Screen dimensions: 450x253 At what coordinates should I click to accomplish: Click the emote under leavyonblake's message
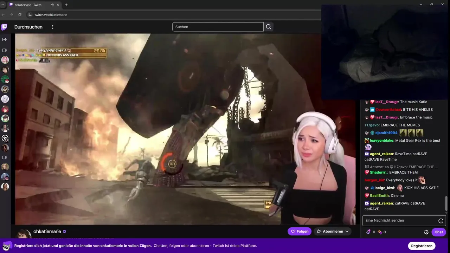[x=368, y=147]
